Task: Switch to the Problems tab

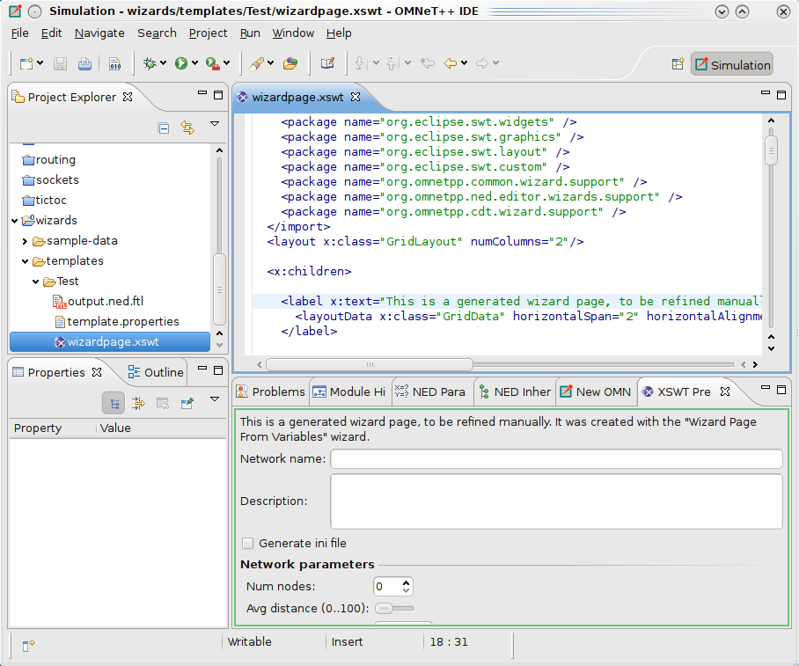Action: (270, 392)
